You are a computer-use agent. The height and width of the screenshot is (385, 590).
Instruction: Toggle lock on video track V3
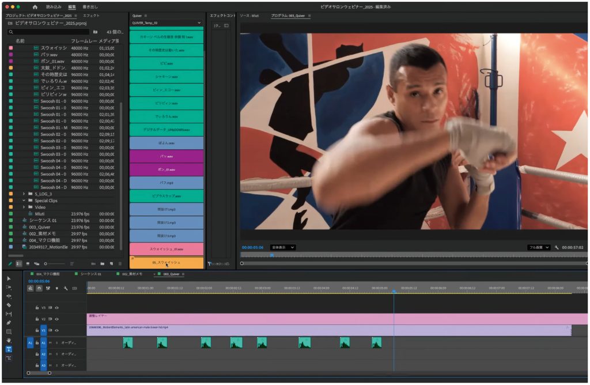[37, 308]
